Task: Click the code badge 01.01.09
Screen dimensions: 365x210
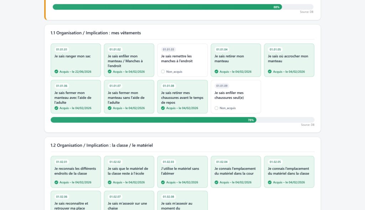Action: [222, 86]
